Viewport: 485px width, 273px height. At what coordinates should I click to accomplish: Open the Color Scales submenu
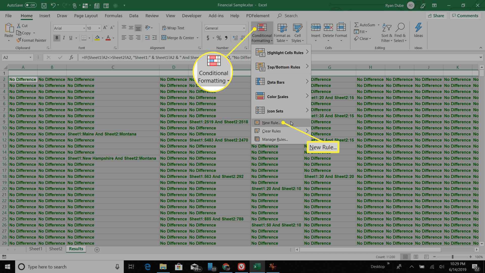tap(278, 96)
